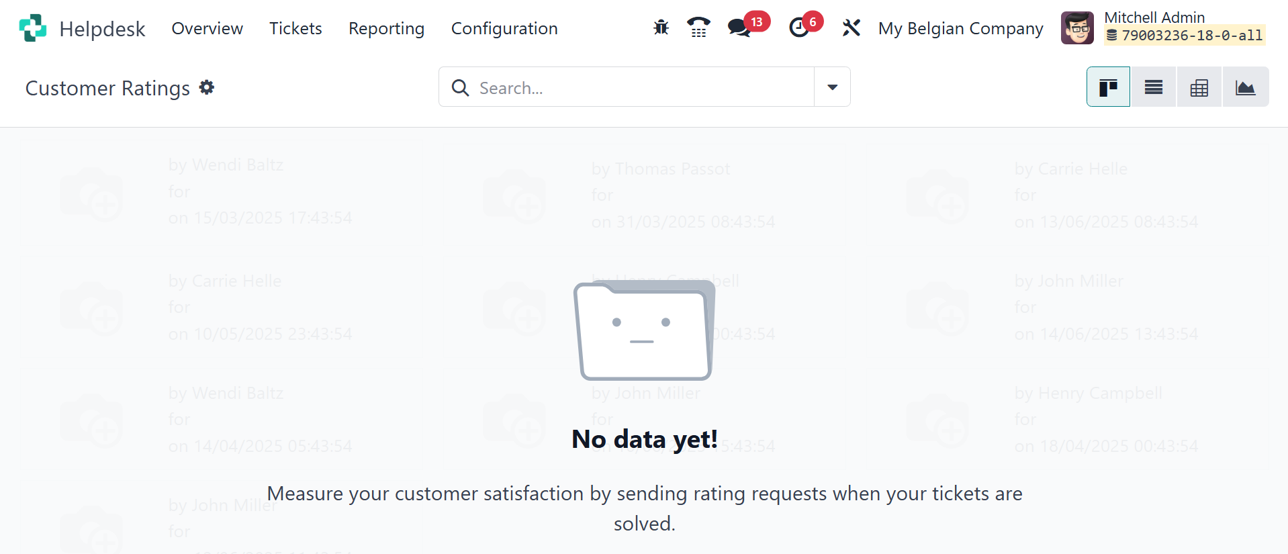Open the VoIP phone icon
This screenshot has width=1288, height=554.
[x=698, y=28]
